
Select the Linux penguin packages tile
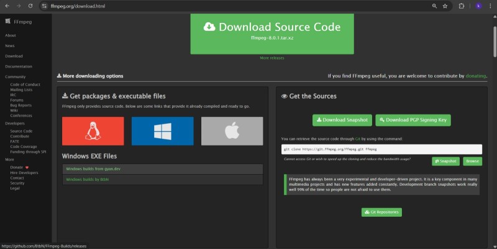pyautogui.click(x=93, y=131)
